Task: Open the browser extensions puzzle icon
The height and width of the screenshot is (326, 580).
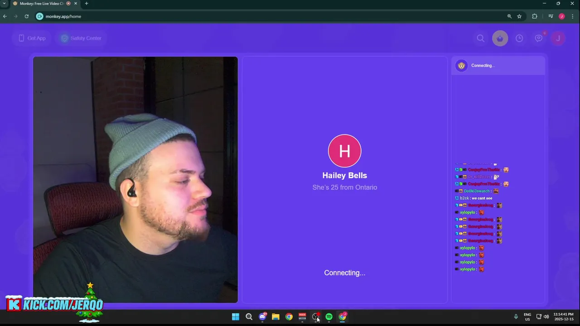Action: click(535, 16)
